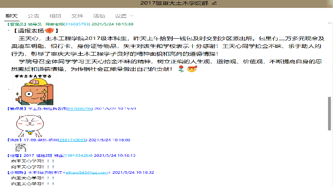The width and height of the screenshot is (333, 187).
Task: Click the chat vertical scrollbar thumb
Action: [329, 113]
